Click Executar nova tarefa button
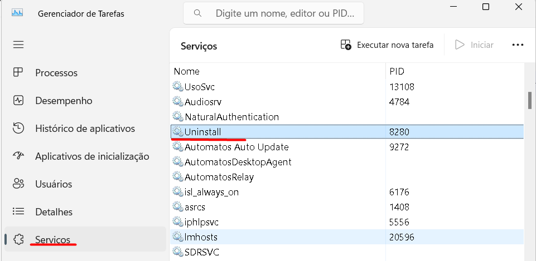Screen dimensions: 536x261 (395, 45)
